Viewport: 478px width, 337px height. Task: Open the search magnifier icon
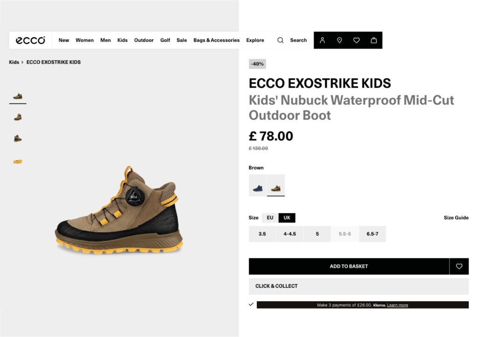point(281,40)
